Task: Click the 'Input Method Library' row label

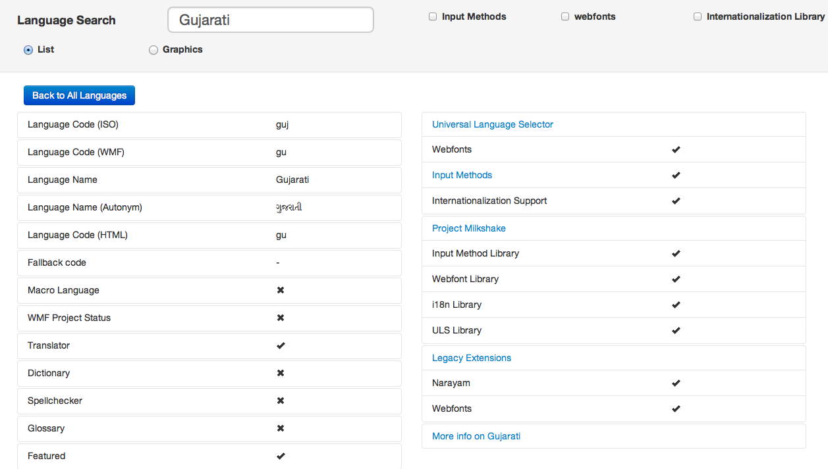Action: 476,253
